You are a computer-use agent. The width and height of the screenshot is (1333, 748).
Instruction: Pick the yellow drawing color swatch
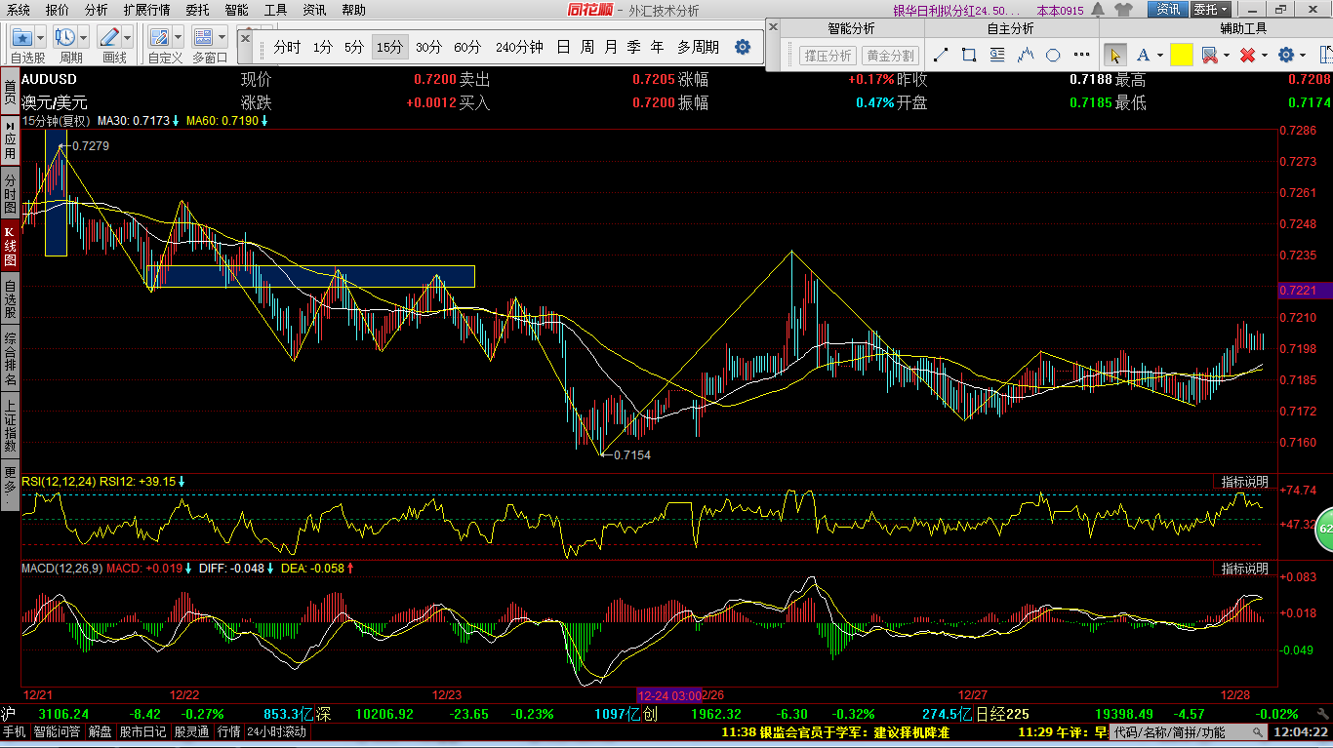pos(1181,55)
